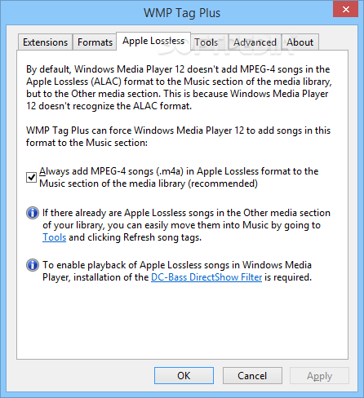Screen dimensions: 364x398
Task: Open the Formats tab
Action: coord(95,42)
